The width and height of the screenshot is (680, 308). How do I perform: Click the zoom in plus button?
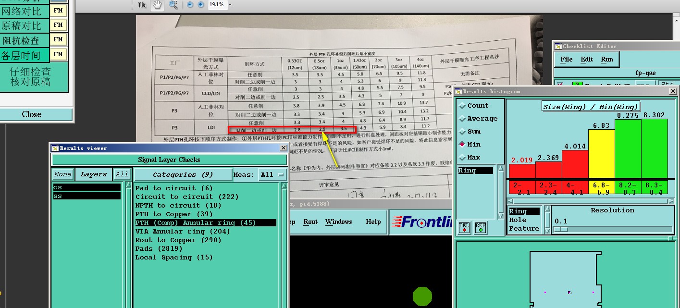201,4
